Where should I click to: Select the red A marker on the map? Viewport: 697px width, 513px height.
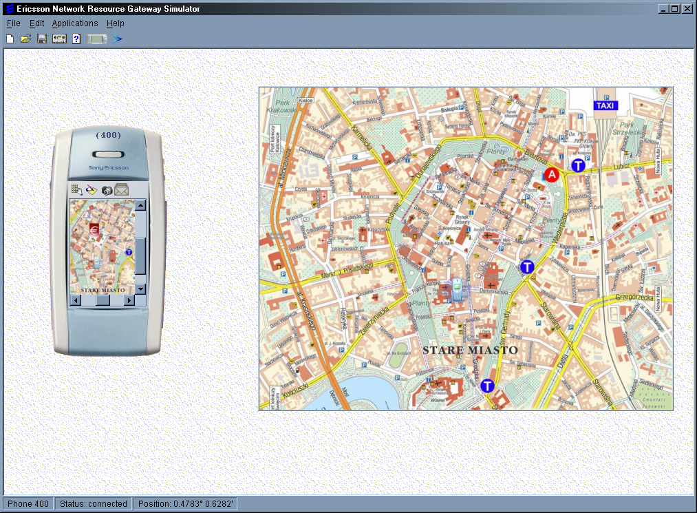tap(552, 175)
